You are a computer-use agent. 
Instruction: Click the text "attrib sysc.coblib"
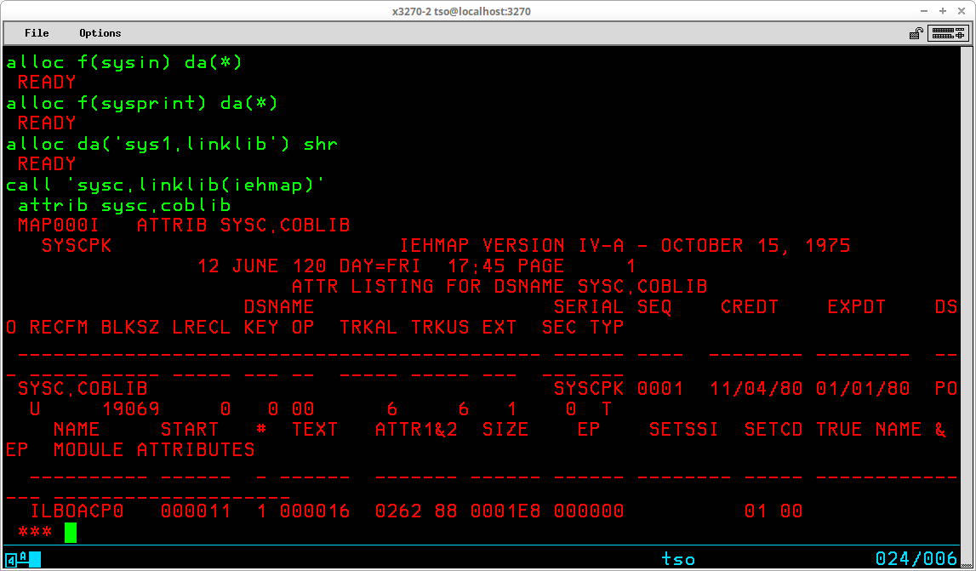[x=124, y=205]
